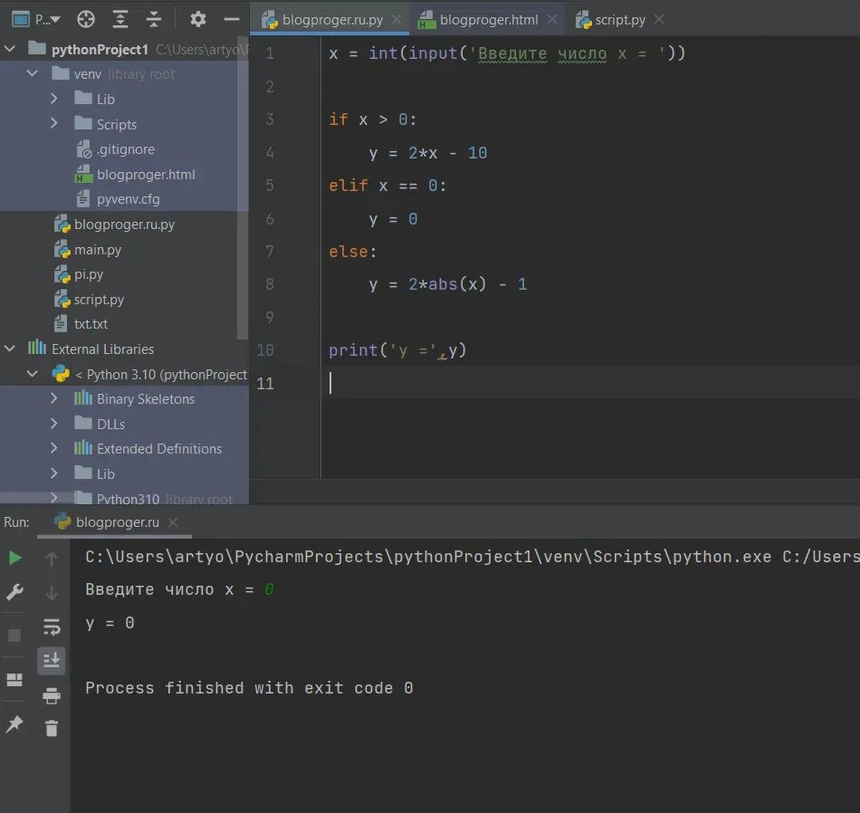Image resolution: width=860 pixels, height=813 pixels.
Task: Expand the Scripts folder under venv
Action: coord(53,123)
